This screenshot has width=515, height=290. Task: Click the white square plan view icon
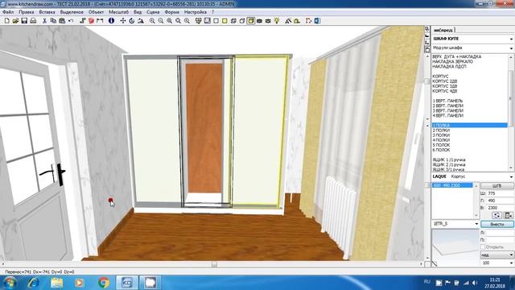pyautogui.click(x=216, y=21)
